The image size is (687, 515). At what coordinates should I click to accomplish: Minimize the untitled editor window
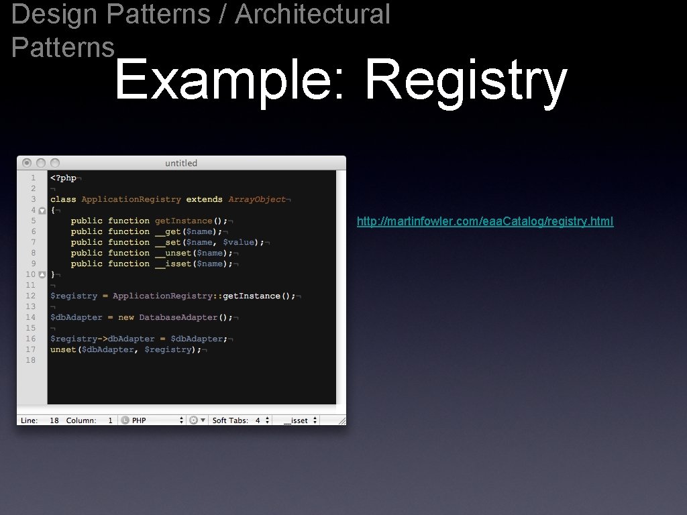pos(41,163)
